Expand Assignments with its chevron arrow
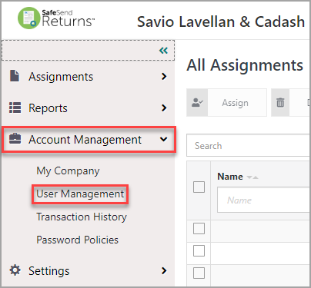 pos(164,76)
